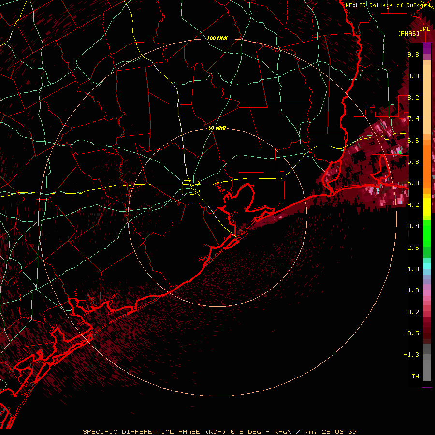Pick the yellow segment of the color bar
The image size is (435, 435).
427,207
